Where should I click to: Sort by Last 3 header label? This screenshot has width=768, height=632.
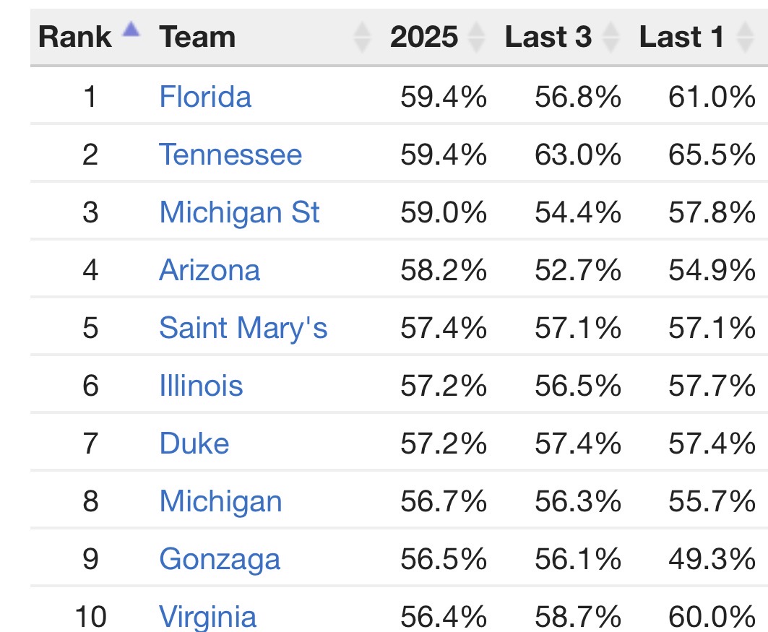pos(548,38)
